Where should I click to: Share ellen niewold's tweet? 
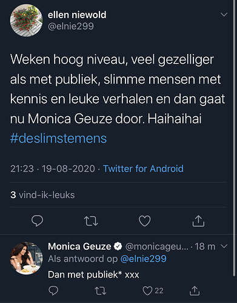pyautogui.click(x=198, y=221)
